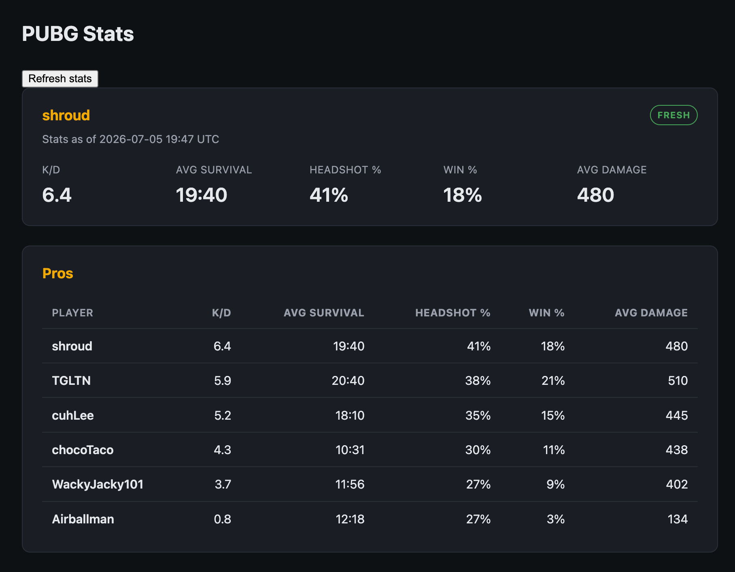
Task: Click the Pros section heading
Action: 58,273
